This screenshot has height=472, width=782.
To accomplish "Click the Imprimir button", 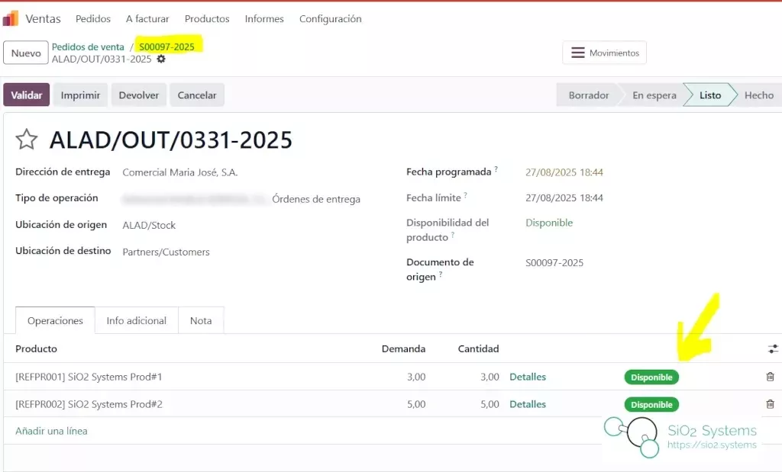I will [80, 95].
